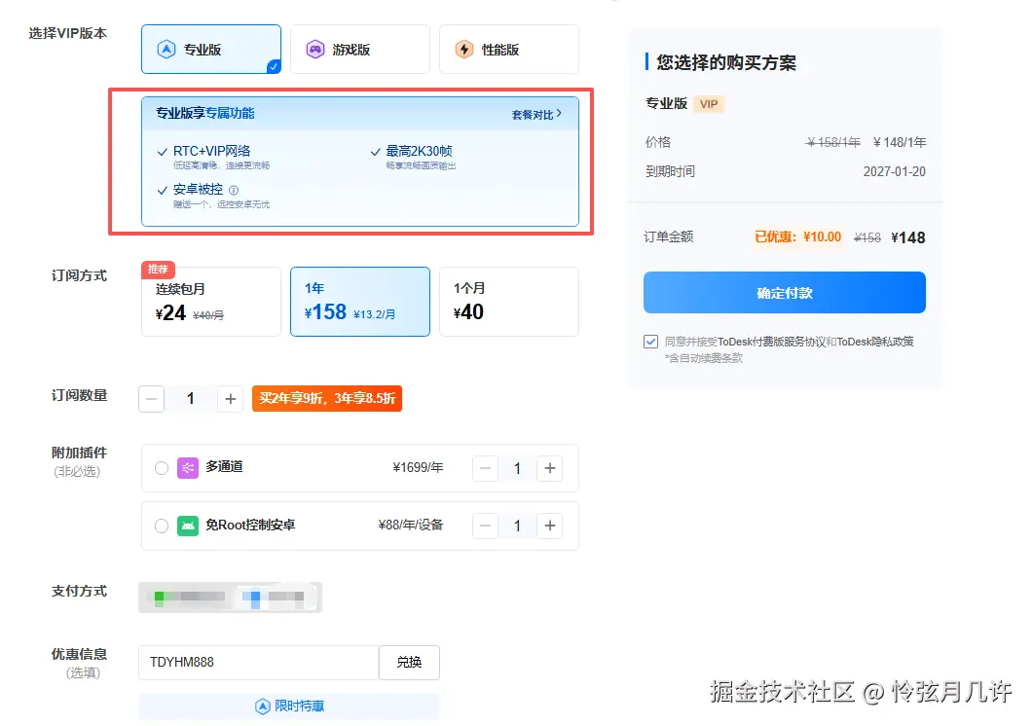The width and height of the screenshot is (1033, 726).
Task: Click the 2027-01-20 expiry date text
Action: pos(894,172)
